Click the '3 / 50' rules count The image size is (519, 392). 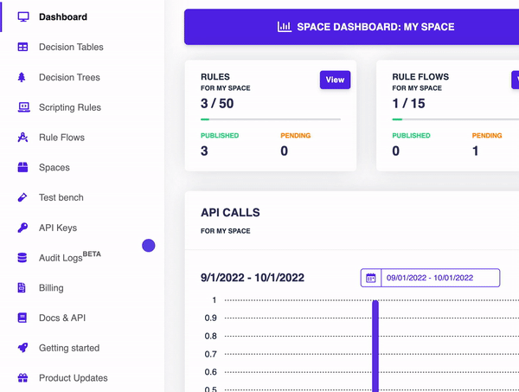point(217,103)
